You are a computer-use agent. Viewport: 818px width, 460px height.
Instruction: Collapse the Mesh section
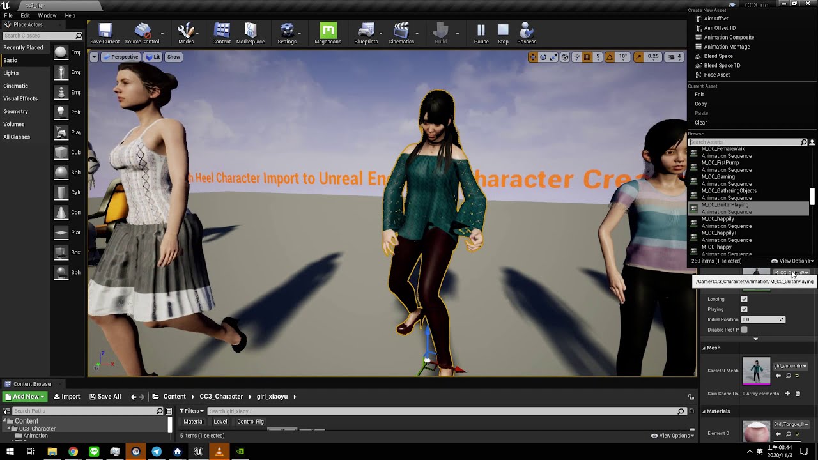(x=704, y=348)
